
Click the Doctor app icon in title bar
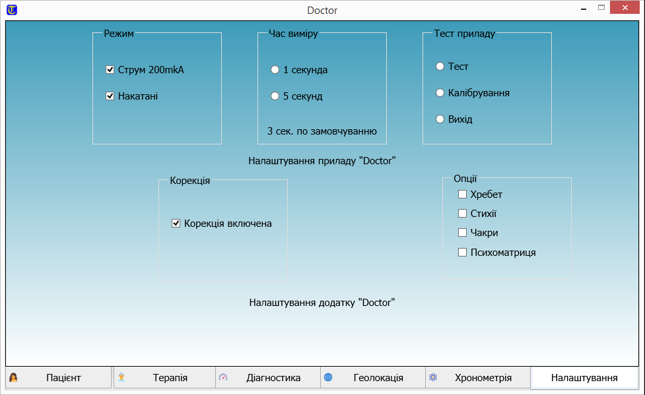click(11, 10)
